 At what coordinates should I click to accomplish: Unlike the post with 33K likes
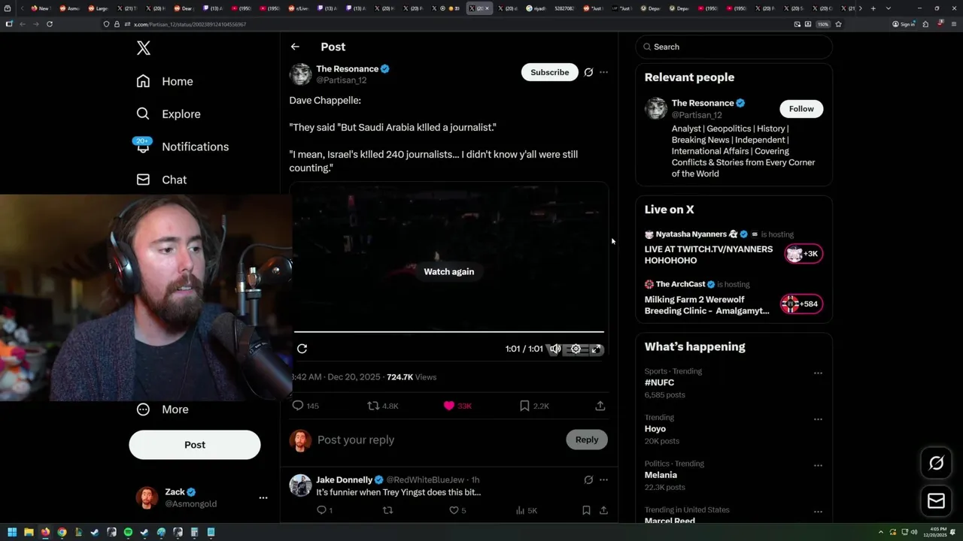pyautogui.click(x=457, y=406)
